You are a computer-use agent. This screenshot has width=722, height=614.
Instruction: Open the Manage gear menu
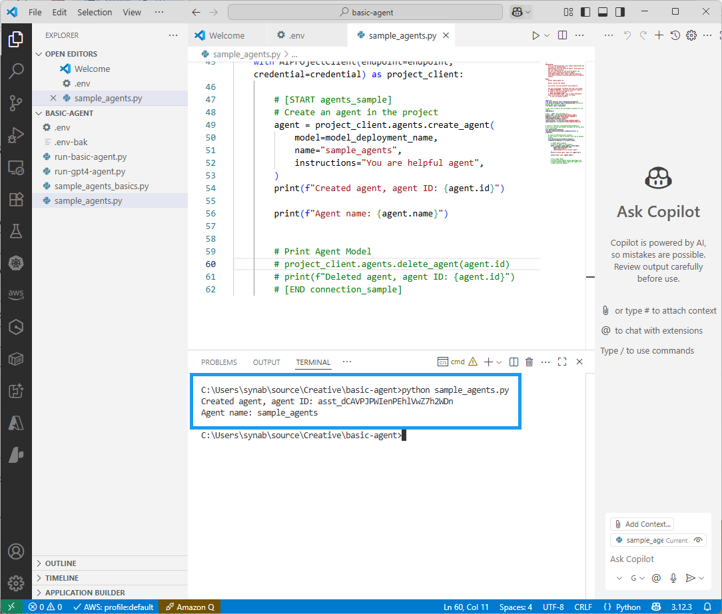16,583
